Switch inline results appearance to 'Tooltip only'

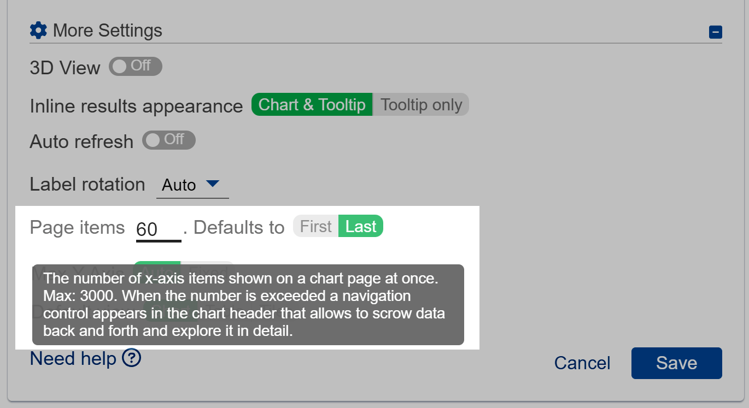[x=420, y=104]
